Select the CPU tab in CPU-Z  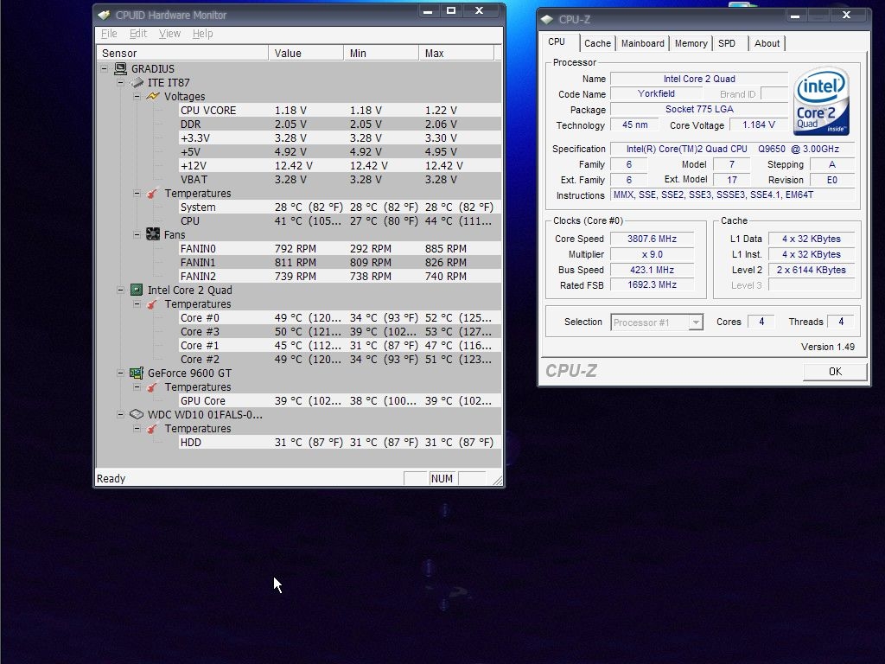pos(557,41)
